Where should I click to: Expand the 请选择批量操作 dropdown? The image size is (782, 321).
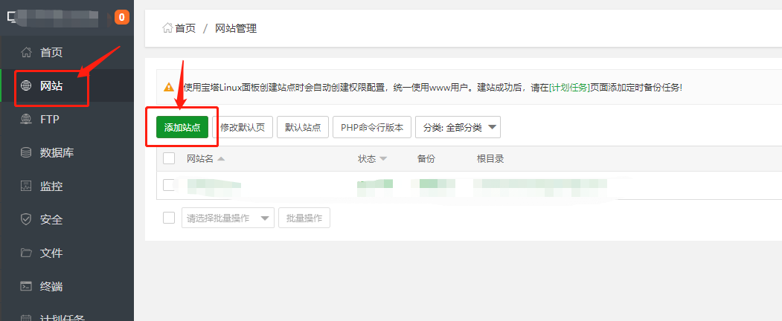pos(228,218)
